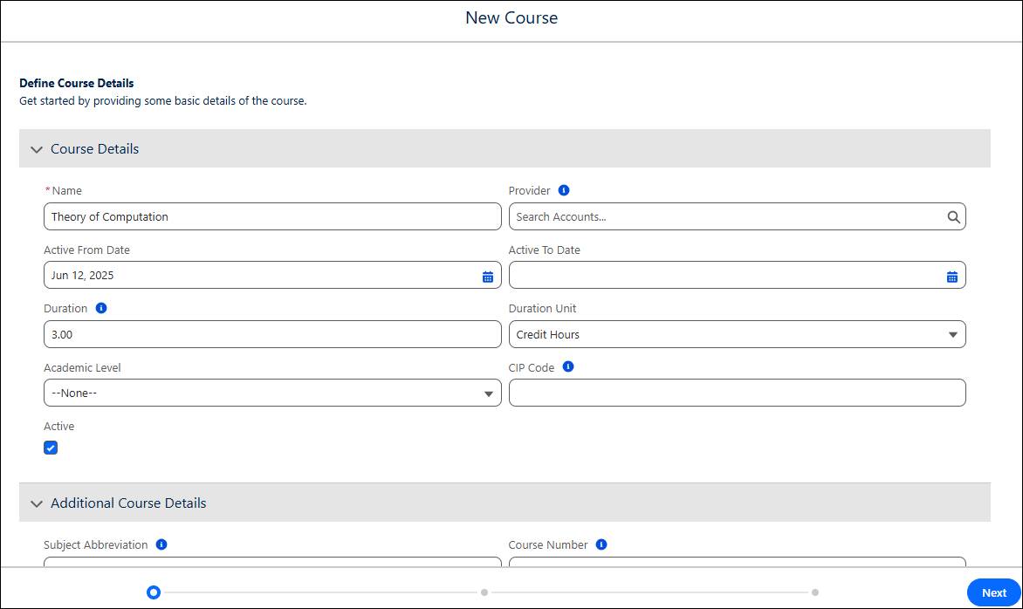The height and width of the screenshot is (609, 1023).
Task: Open the Provider account search lookup icon
Action: tap(952, 216)
